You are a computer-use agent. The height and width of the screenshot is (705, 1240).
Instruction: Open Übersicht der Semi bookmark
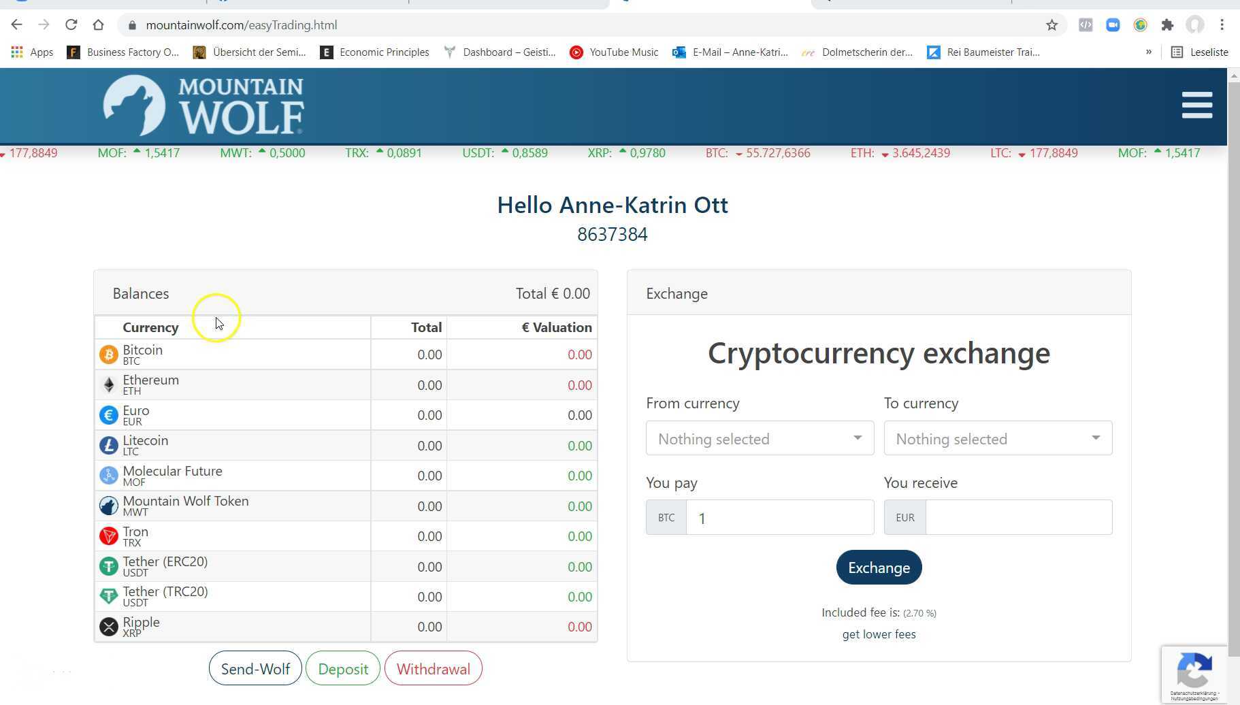pyautogui.click(x=249, y=52)
